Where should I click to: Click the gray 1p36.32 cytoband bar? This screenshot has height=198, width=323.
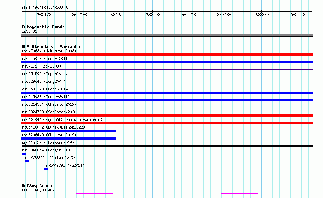[167, 35]
